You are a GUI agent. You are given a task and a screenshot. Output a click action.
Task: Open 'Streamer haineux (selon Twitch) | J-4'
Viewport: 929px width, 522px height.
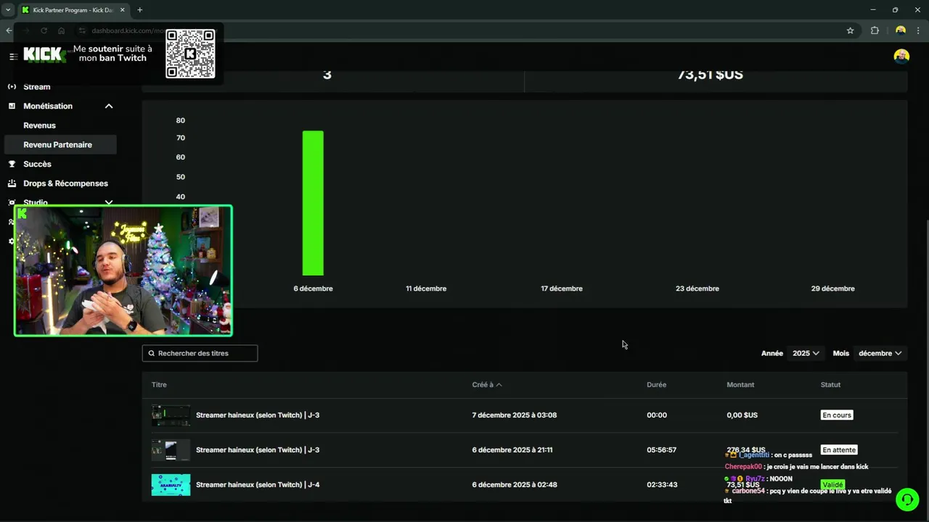coord(258,485)
